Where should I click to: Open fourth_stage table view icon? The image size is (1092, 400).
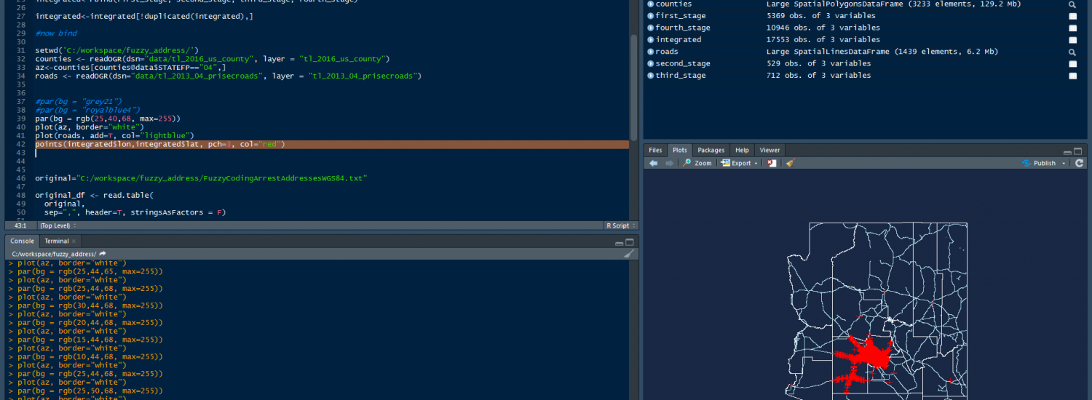(x=1072, y=28)
